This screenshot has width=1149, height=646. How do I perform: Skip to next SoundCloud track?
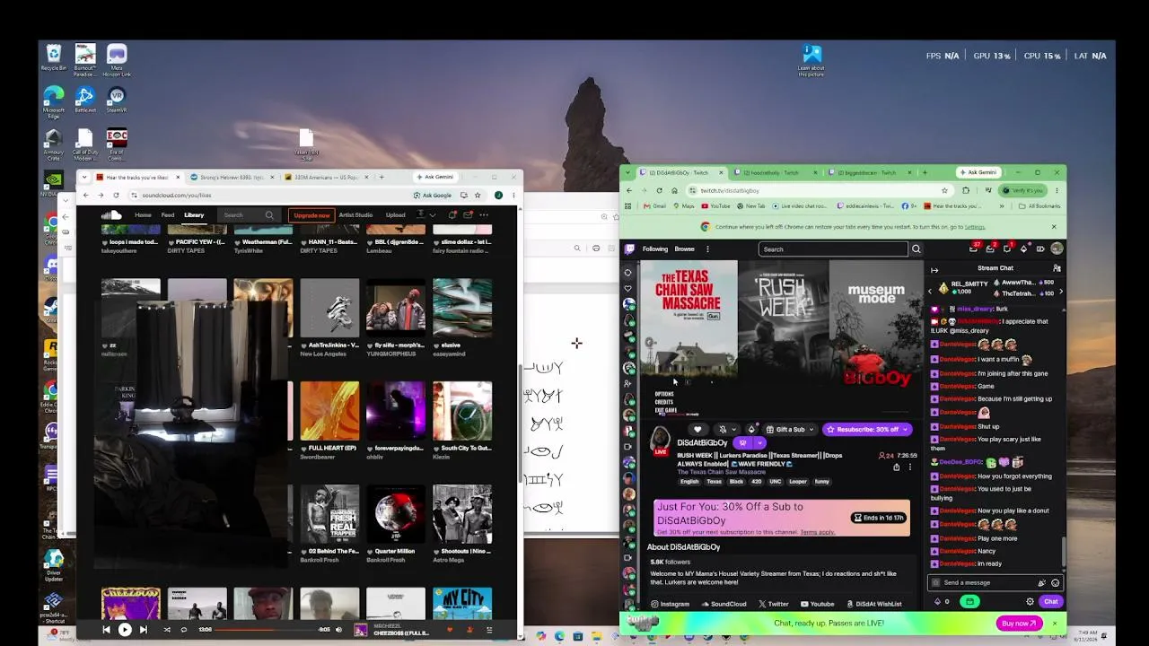144,630
